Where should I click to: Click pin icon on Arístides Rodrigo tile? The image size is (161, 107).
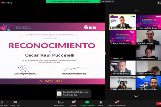pos(111,28)
